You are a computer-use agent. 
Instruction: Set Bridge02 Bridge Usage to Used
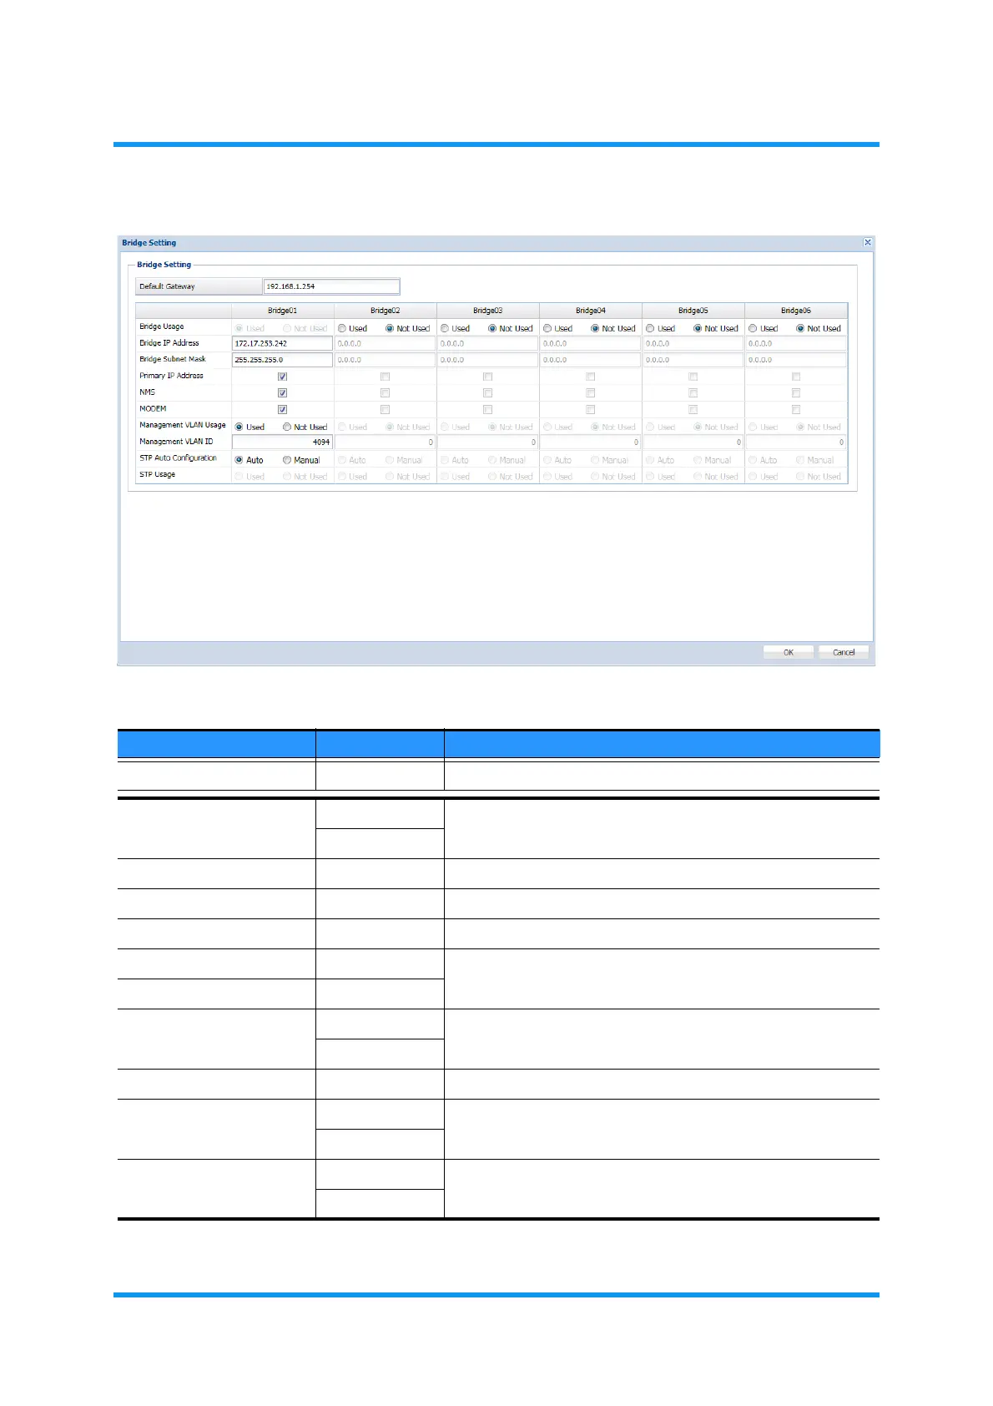(x=342, y=328)
